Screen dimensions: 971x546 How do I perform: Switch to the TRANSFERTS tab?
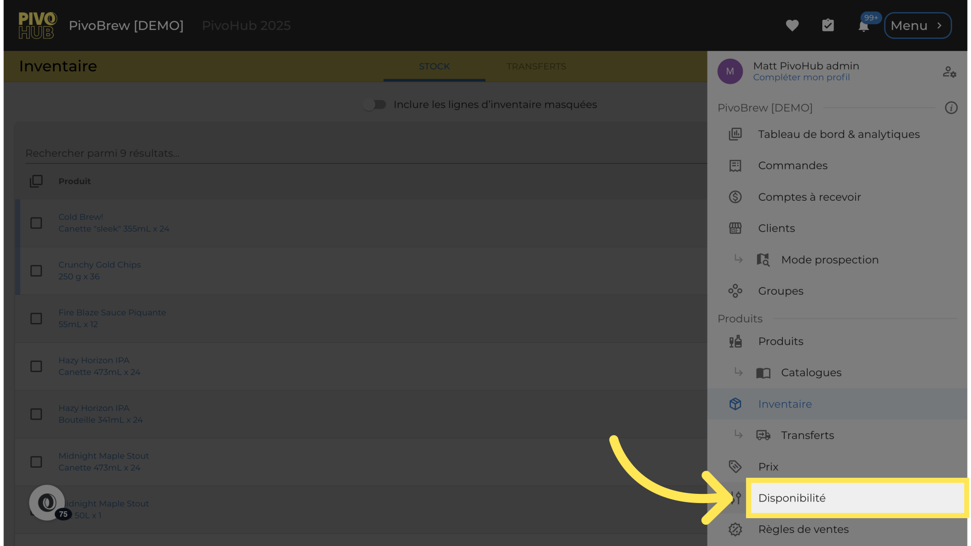point(536,66)
